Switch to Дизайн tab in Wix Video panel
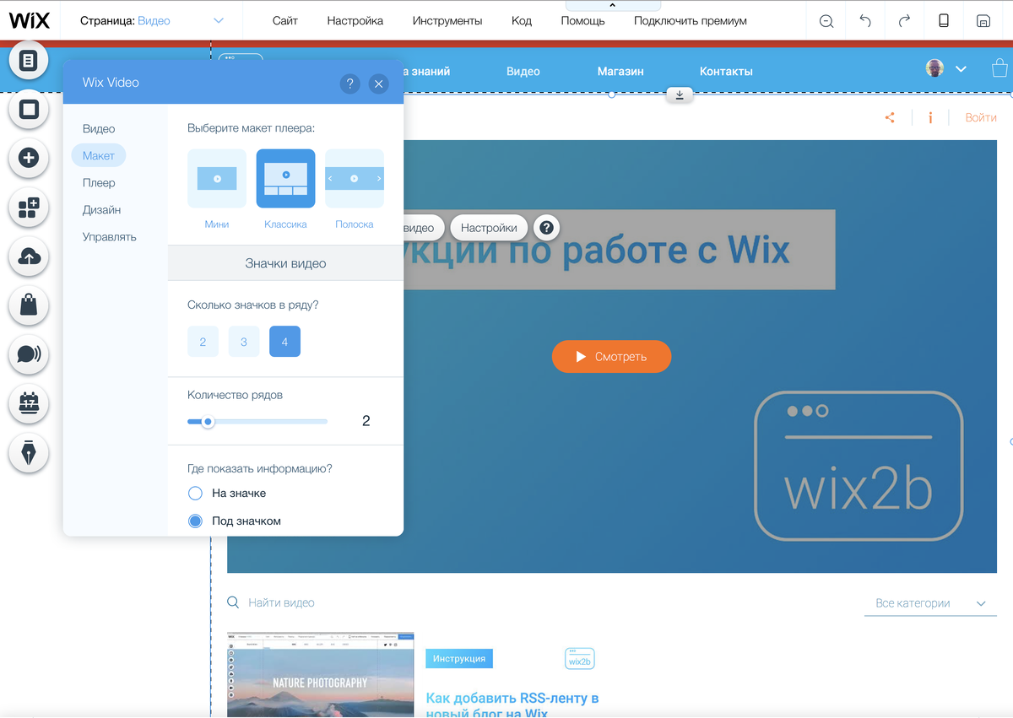 coord(101,210)
